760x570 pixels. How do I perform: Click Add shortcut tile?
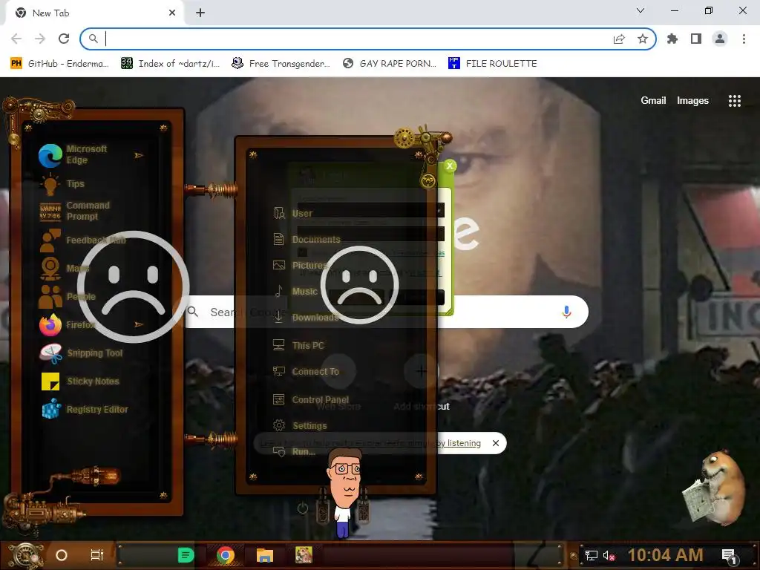tap(422, 384)
